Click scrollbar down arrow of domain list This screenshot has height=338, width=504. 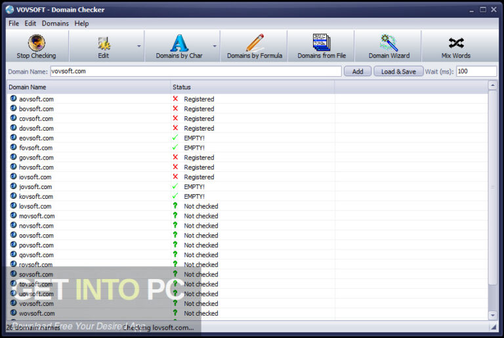pyautogui.click(x=492, y=316)
